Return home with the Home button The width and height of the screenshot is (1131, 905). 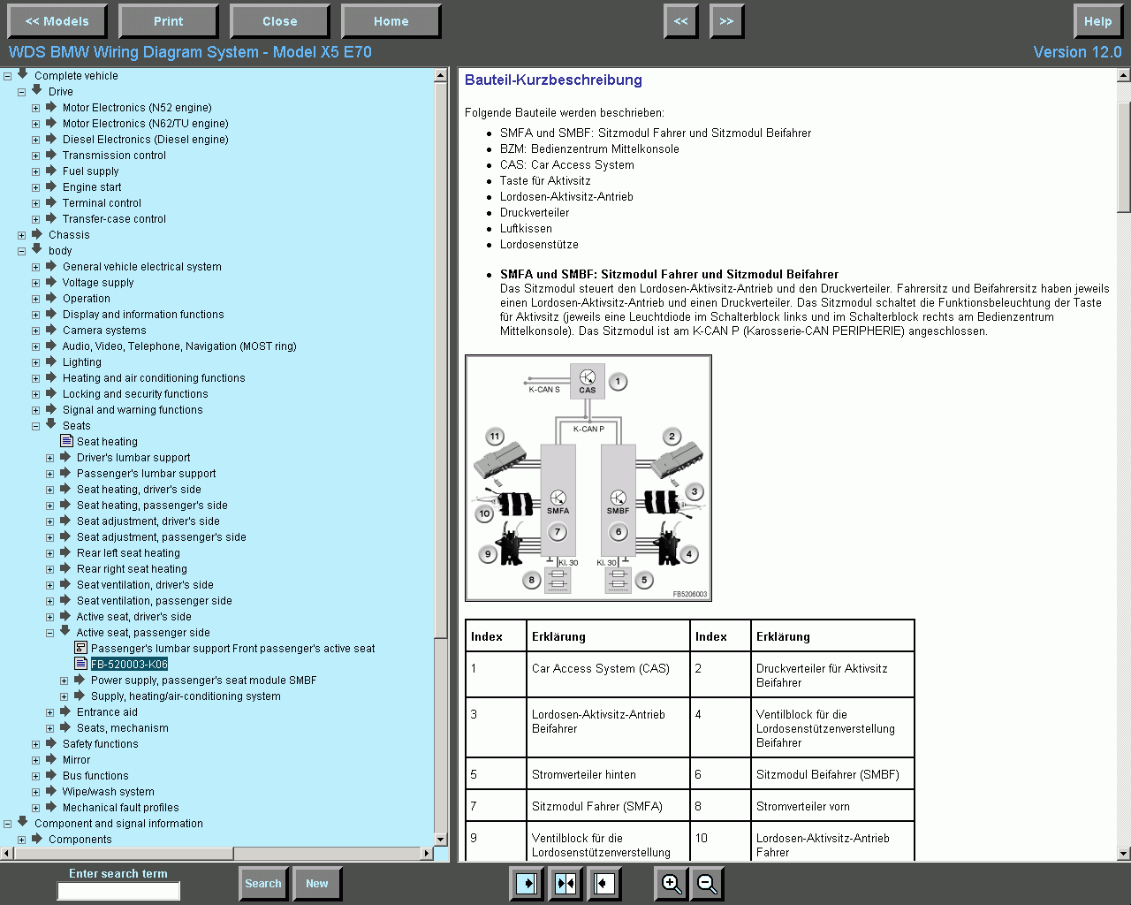tap(391, 20)
